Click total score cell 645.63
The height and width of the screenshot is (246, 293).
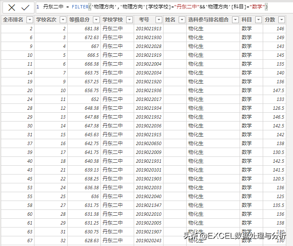pos(84,135)
